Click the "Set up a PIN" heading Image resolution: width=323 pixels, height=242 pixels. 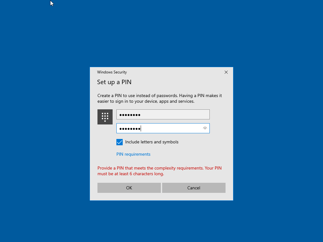pyautogui.click(x=114, y=82)
